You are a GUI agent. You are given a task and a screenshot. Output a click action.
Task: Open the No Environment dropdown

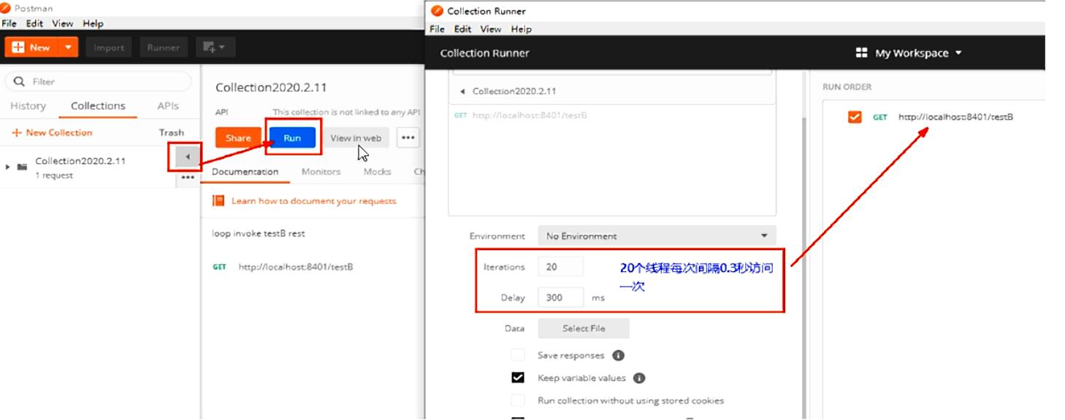tap(657, 236)
